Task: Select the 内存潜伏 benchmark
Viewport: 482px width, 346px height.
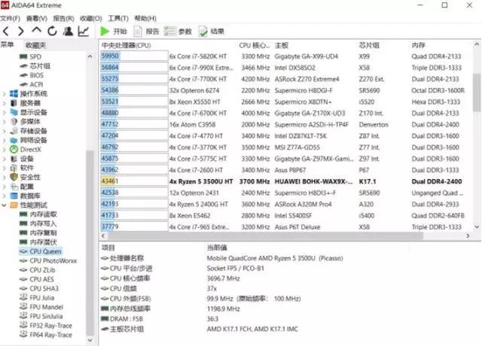Action: point(38,242)
